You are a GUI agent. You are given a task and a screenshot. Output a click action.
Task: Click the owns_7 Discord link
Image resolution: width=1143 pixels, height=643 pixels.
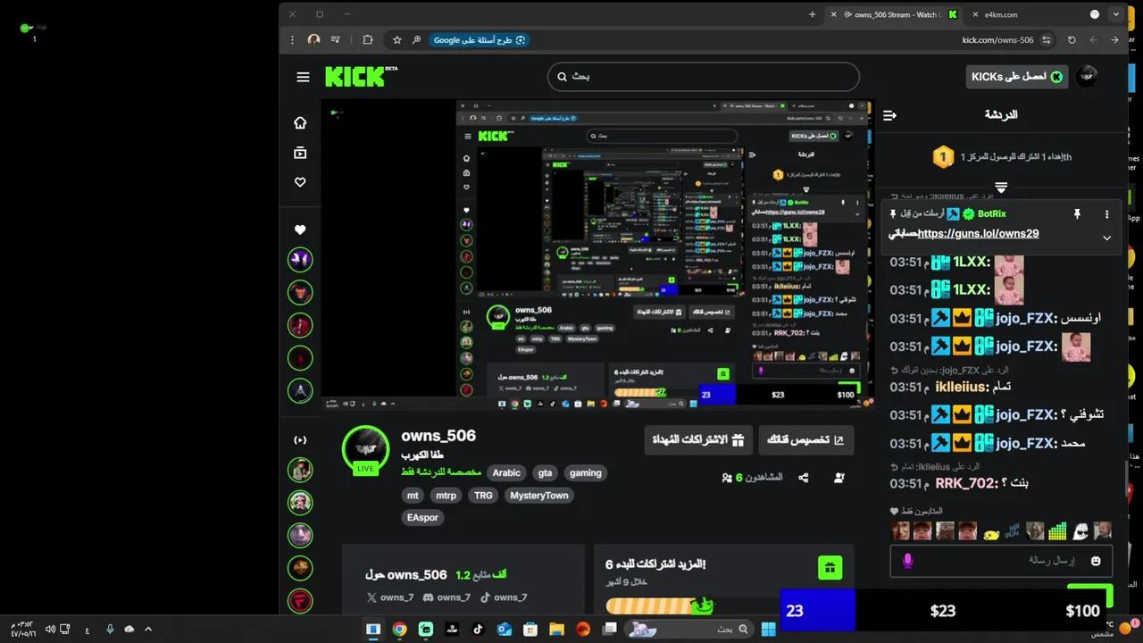[x=446, y=597]
